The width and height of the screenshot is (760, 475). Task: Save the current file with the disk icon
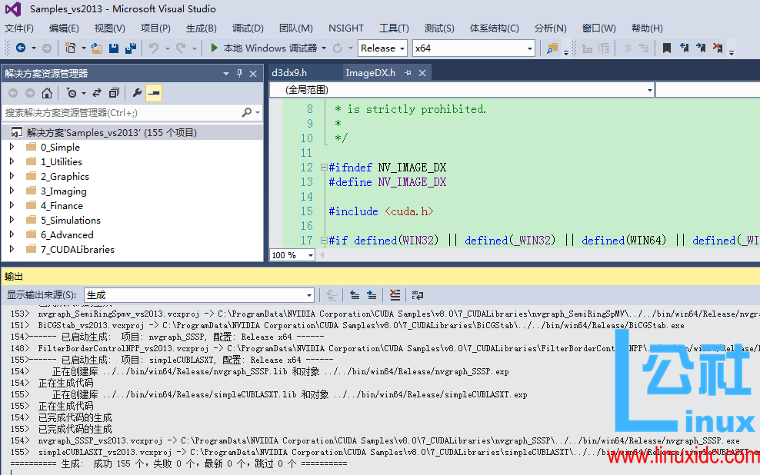114,48
